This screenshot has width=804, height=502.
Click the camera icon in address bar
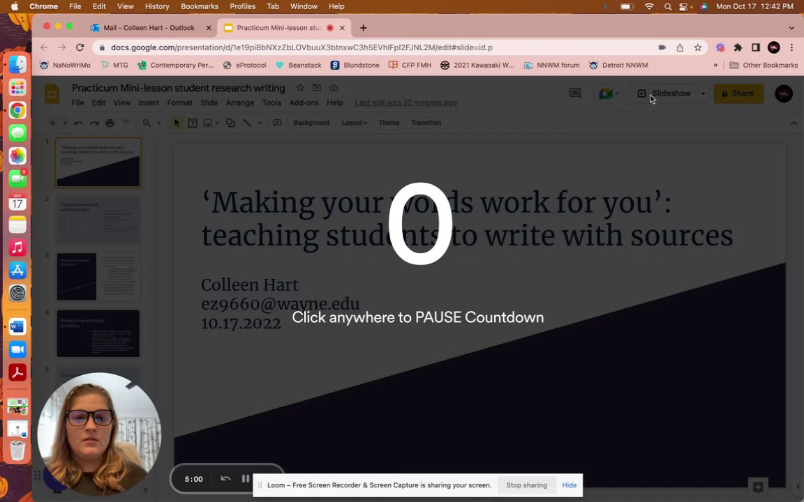pos(662,47)
